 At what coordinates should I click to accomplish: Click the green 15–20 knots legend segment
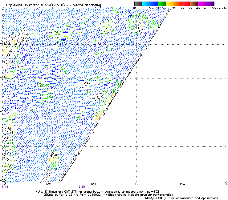pos(162,4)
